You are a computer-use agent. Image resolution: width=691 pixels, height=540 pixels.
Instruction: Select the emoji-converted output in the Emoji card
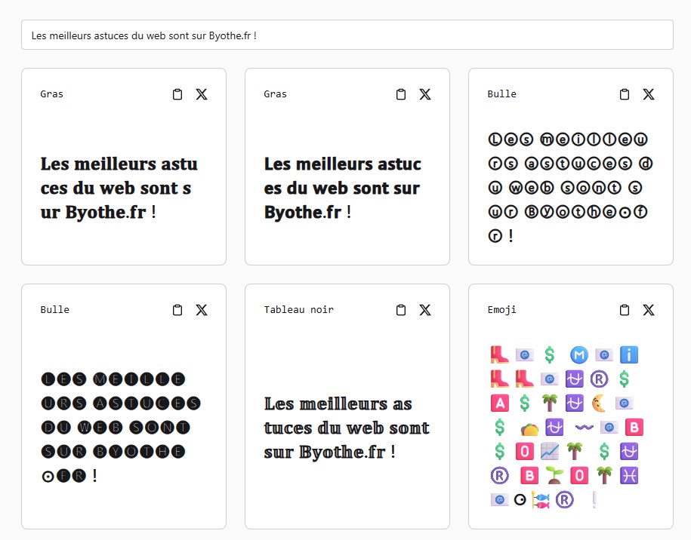(567, 427)
